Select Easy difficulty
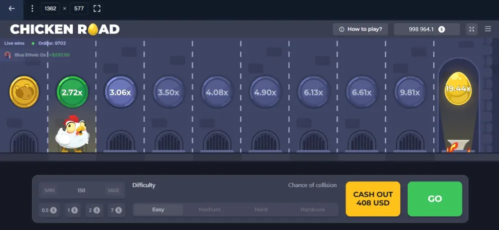The width and height of the screenshot is (499, 230). click(158, 209)
